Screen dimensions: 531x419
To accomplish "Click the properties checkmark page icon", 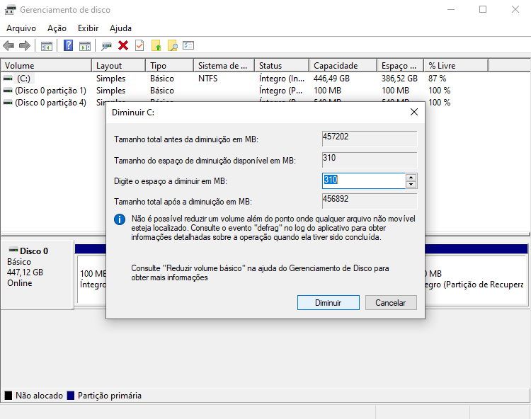I will (139, 45).
